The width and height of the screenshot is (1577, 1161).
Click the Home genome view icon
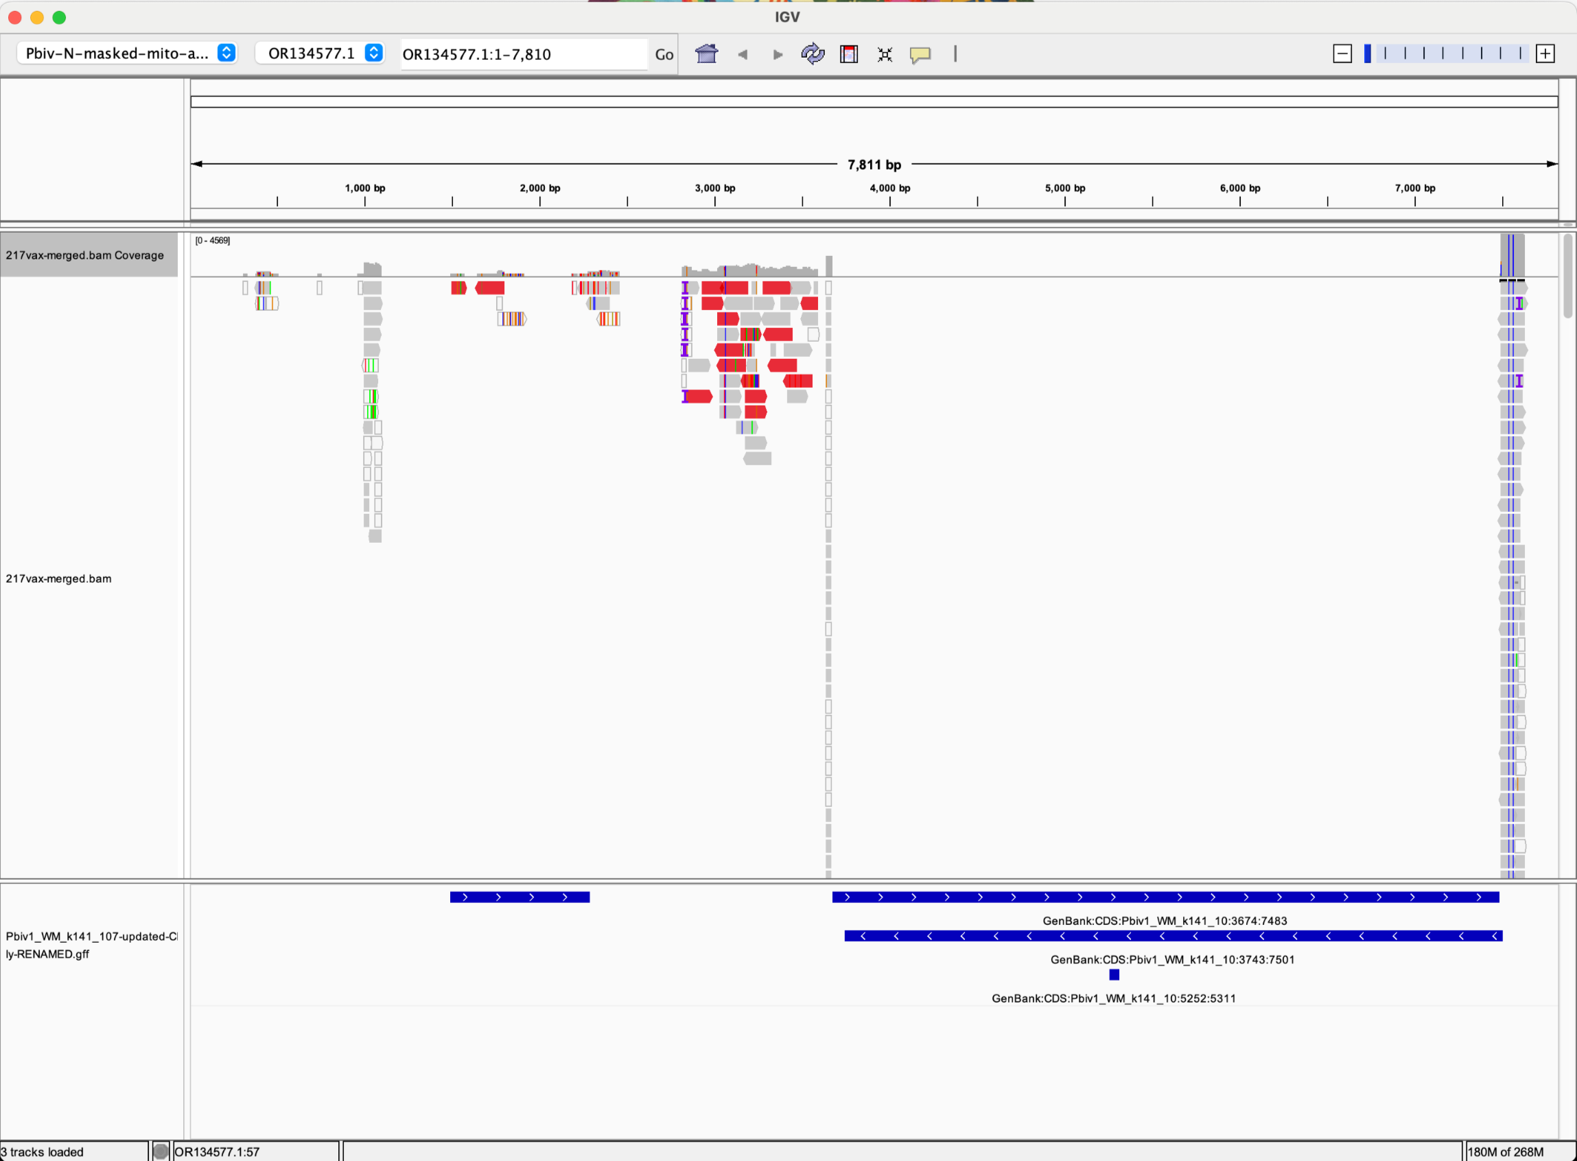coord(706,54)
